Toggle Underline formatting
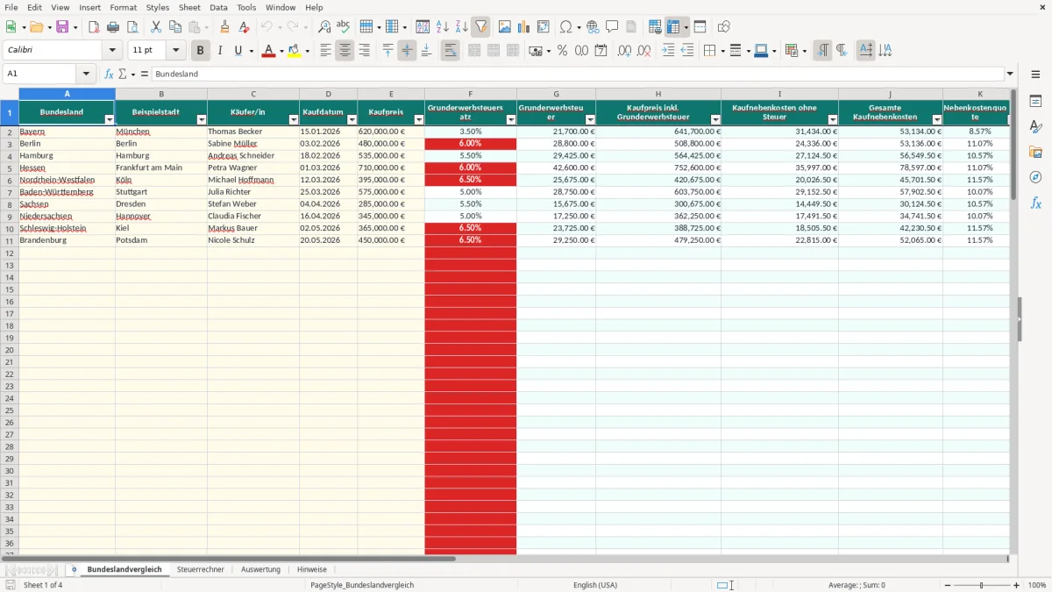 238,51
